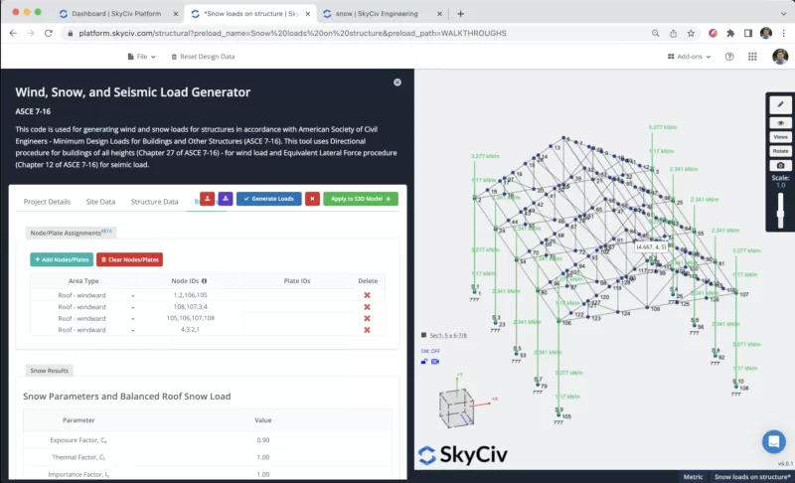Open the help question mark icon
Image resolution: width=795 pixels, height=483 pixels.
[729, 57]
